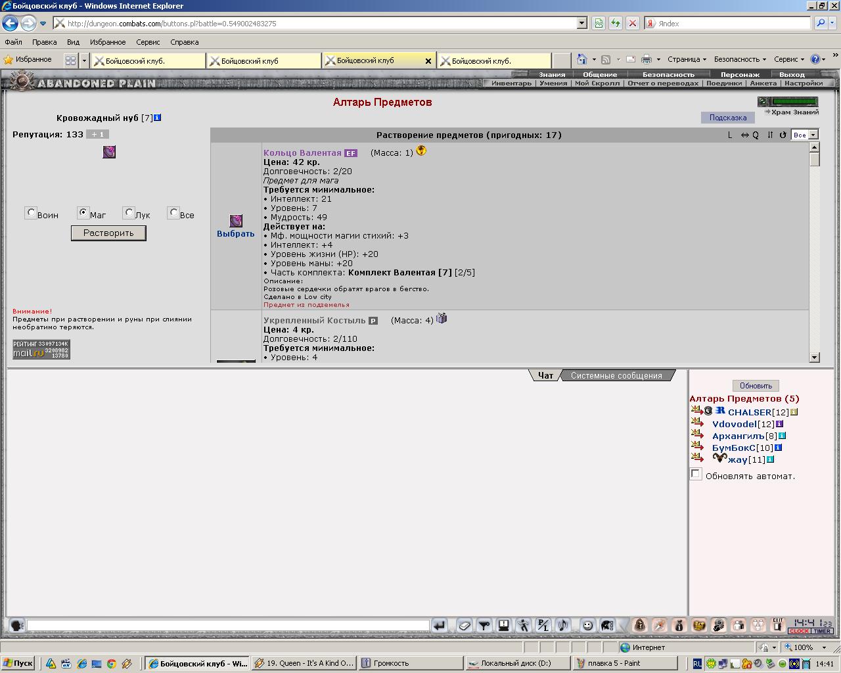Open the quick tabs dropdown arrow

point(84,60)
